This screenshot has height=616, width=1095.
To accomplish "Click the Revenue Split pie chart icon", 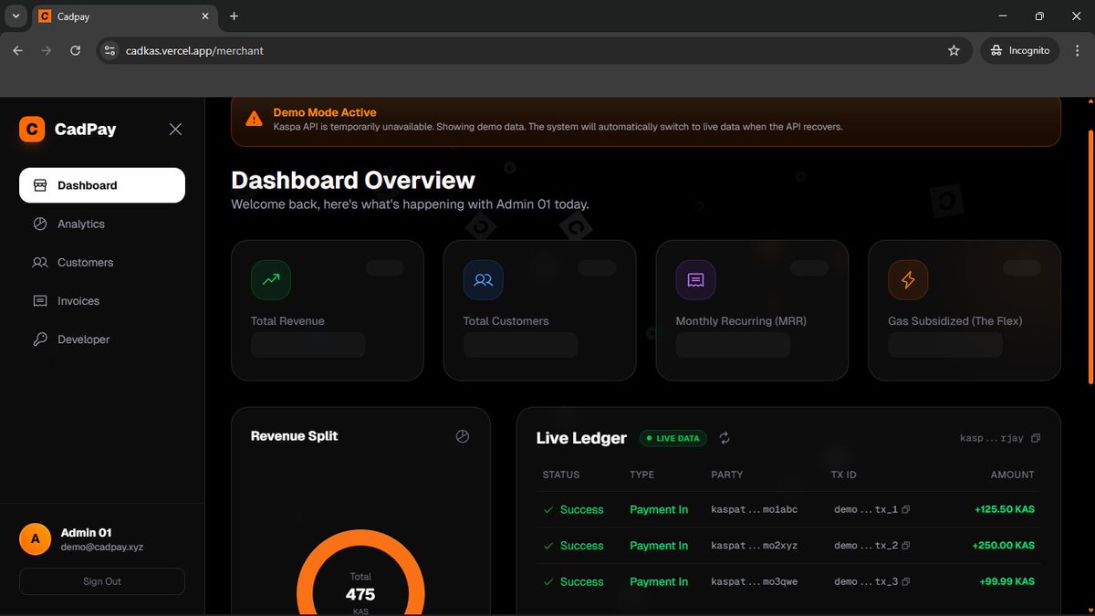I will (463, 436).
